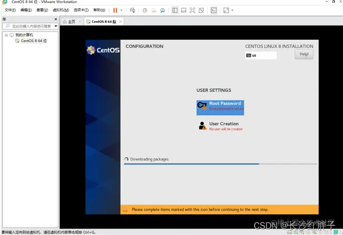Click the CONFIGURATION heading text
343x235 pixels.
point(145,46)
